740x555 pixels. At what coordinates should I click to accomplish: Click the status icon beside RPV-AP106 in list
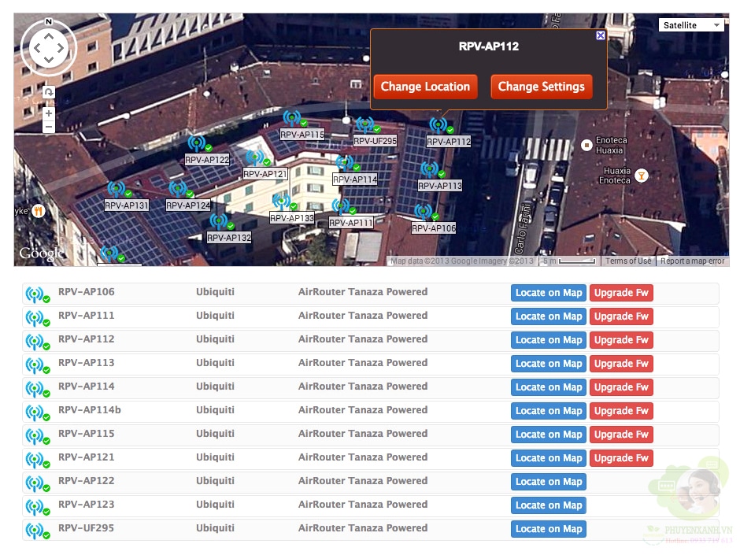36,294
